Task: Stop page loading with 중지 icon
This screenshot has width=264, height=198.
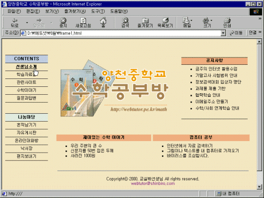Action: (63, 23)
